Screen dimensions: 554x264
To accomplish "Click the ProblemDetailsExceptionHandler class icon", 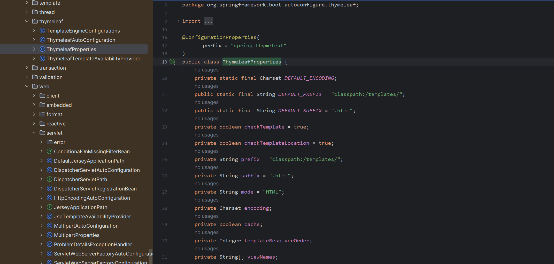I will (x=50, y=244).
